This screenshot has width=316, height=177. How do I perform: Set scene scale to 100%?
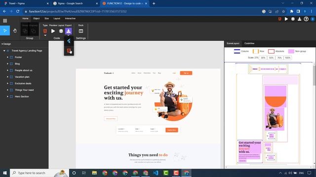coord(287,58)
